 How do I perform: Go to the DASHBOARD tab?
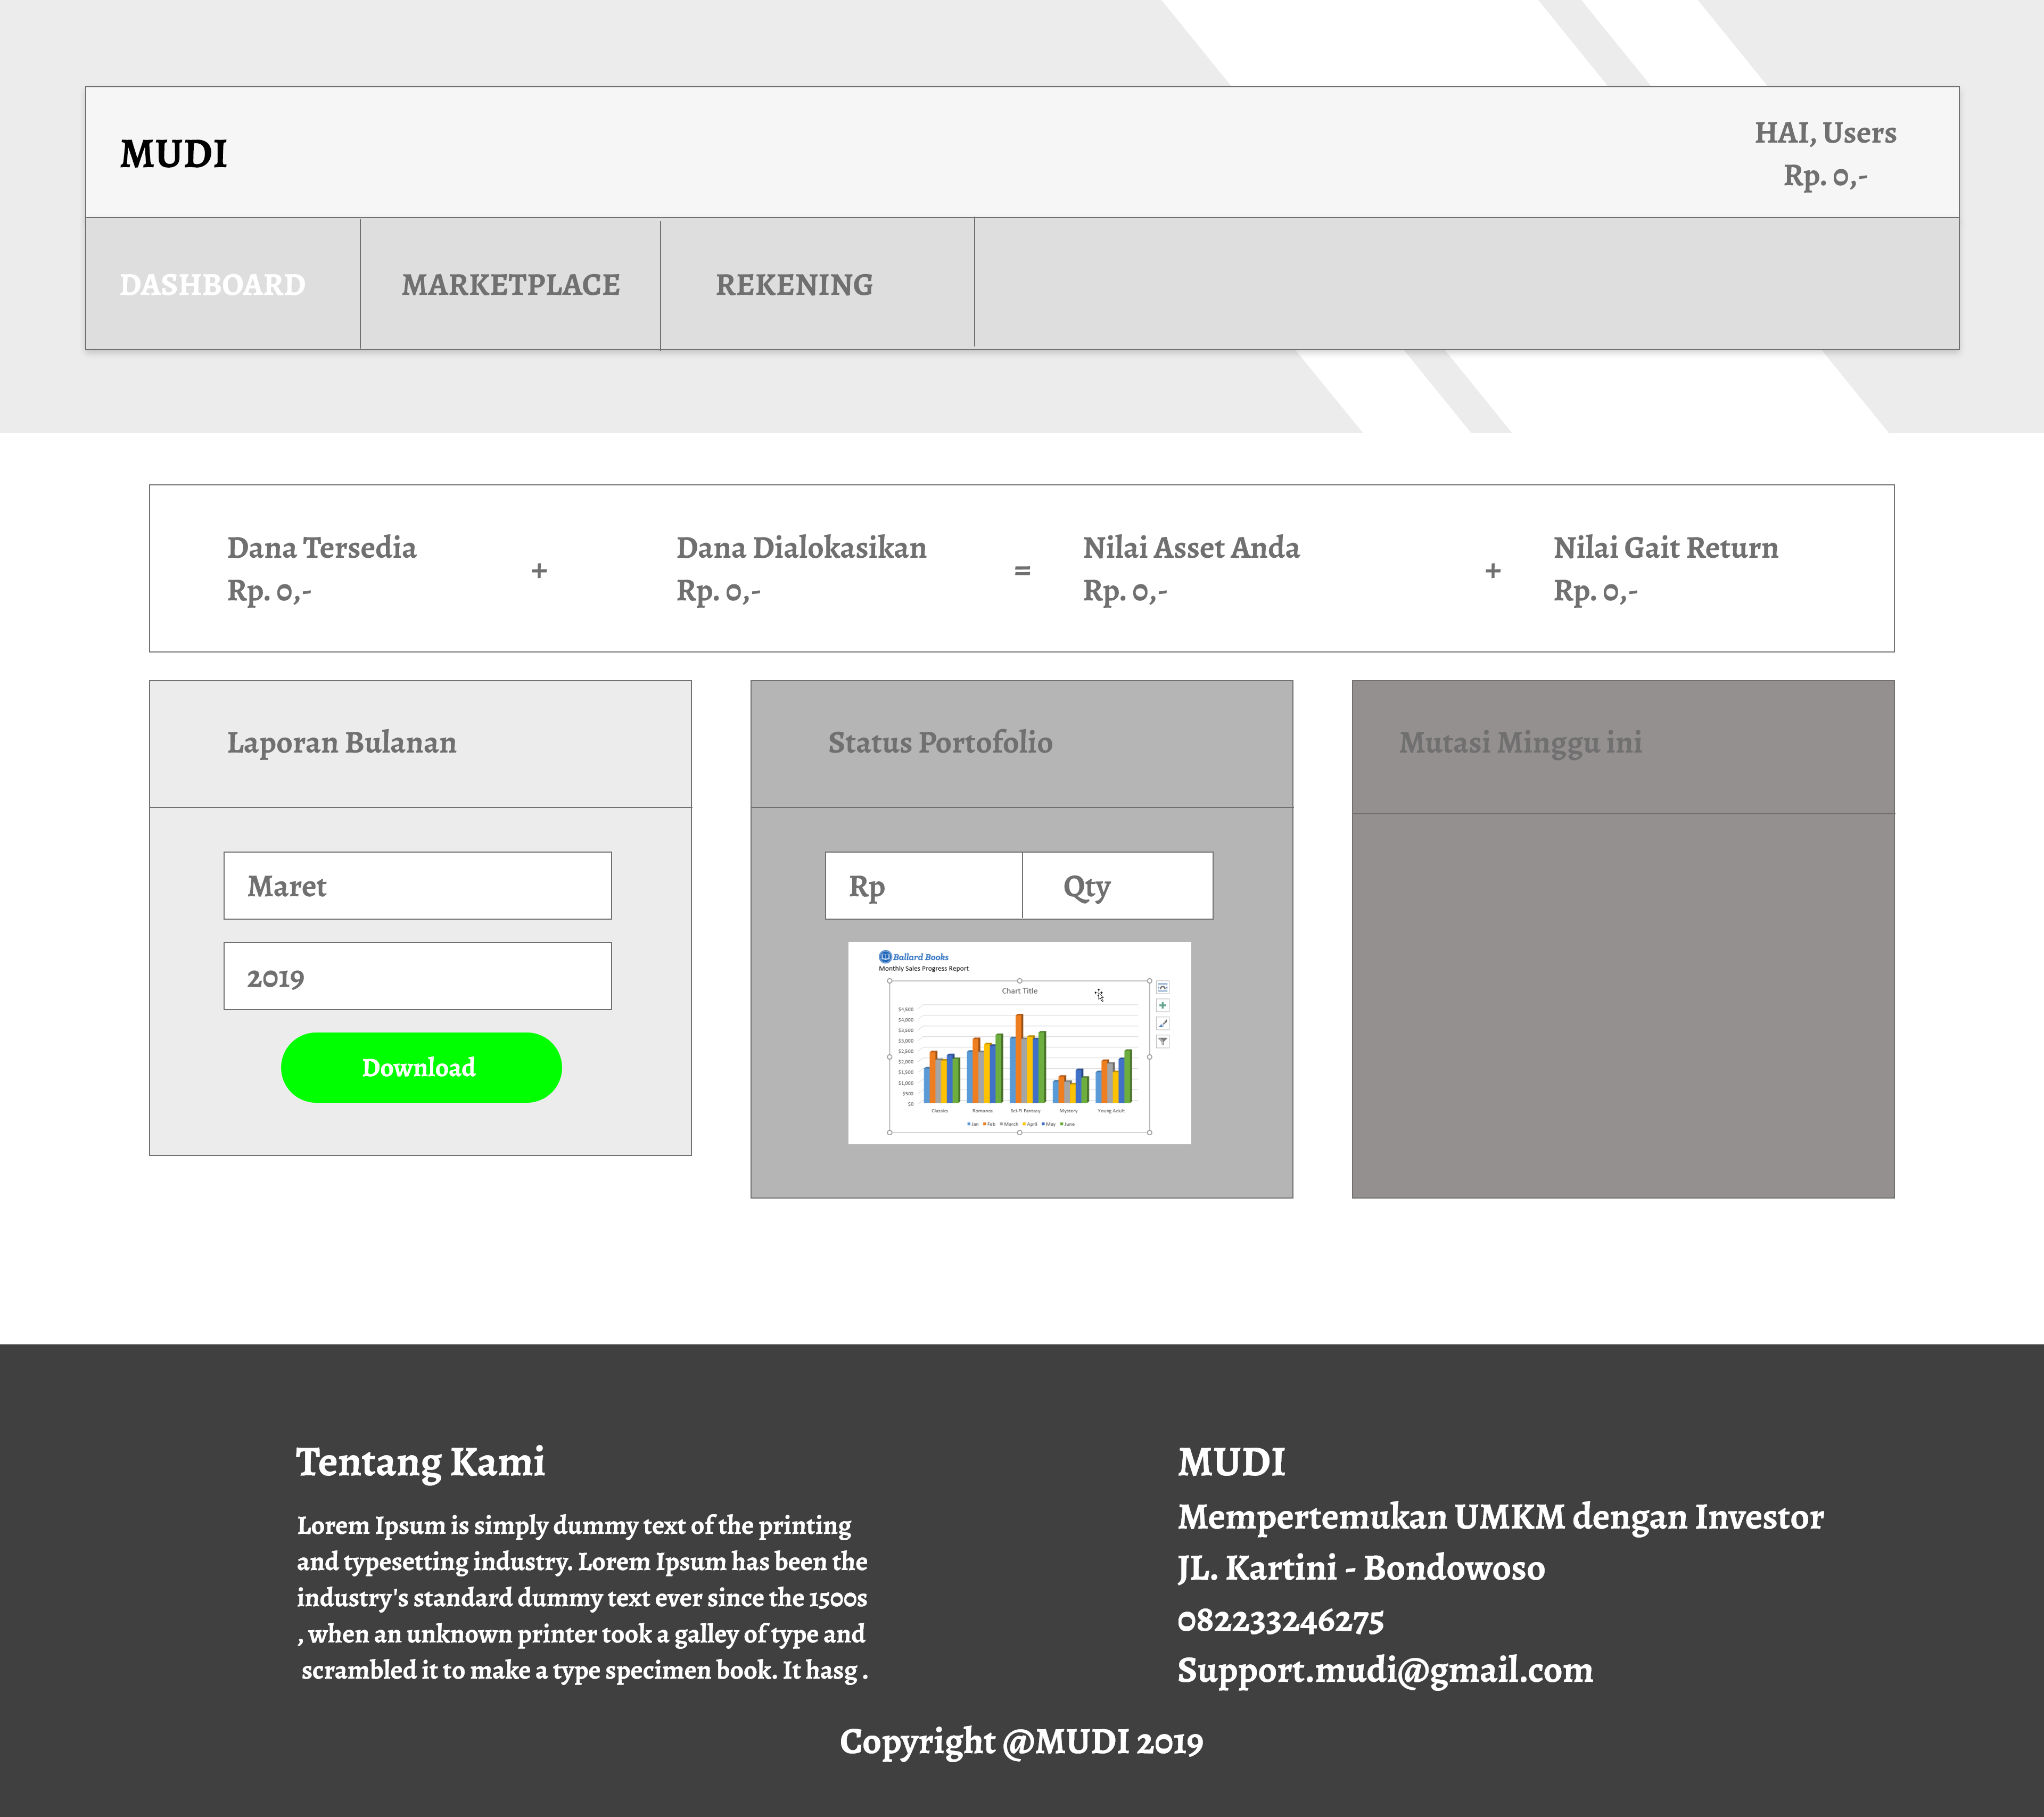[x=213, y=285]
